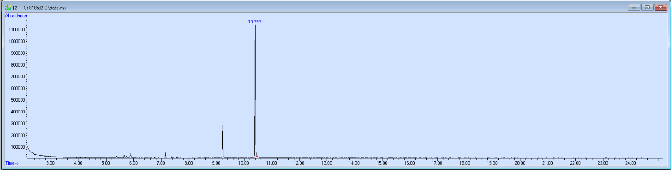This screenshot has height=170, width=671.
Task: Click the 18.00 time axis label
Action: pyautogui.click(x=465, y=163)
